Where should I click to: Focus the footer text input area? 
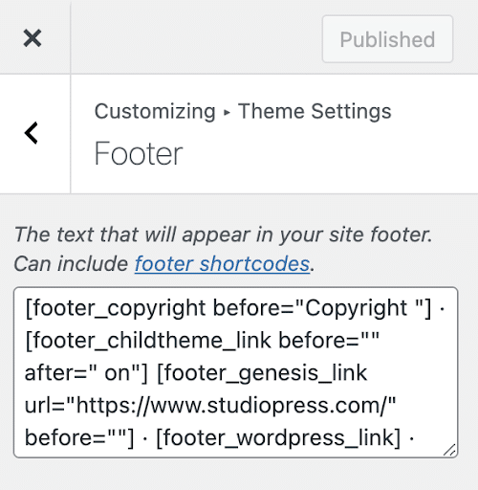[x=235, y=372]
